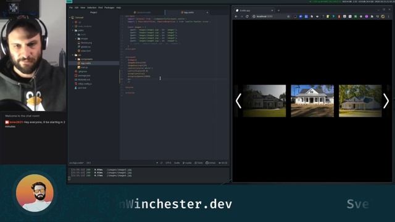Viewport: 395px width, 222px height.
Task: Click the browser Forward arrow
Action: pos(241,17)
